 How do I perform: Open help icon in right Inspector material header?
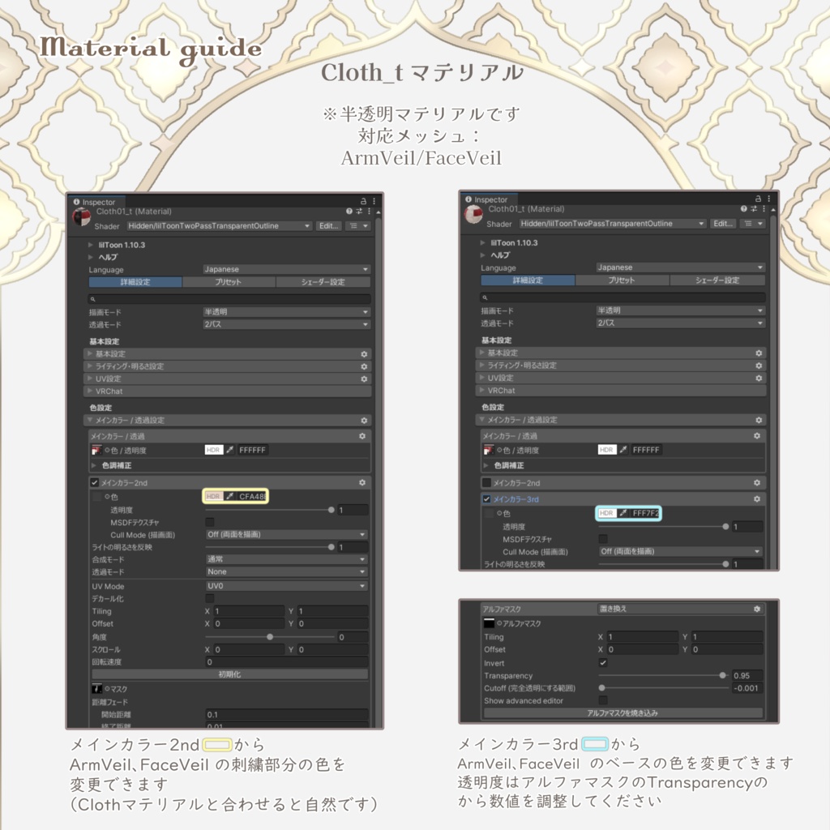[744, 209]
